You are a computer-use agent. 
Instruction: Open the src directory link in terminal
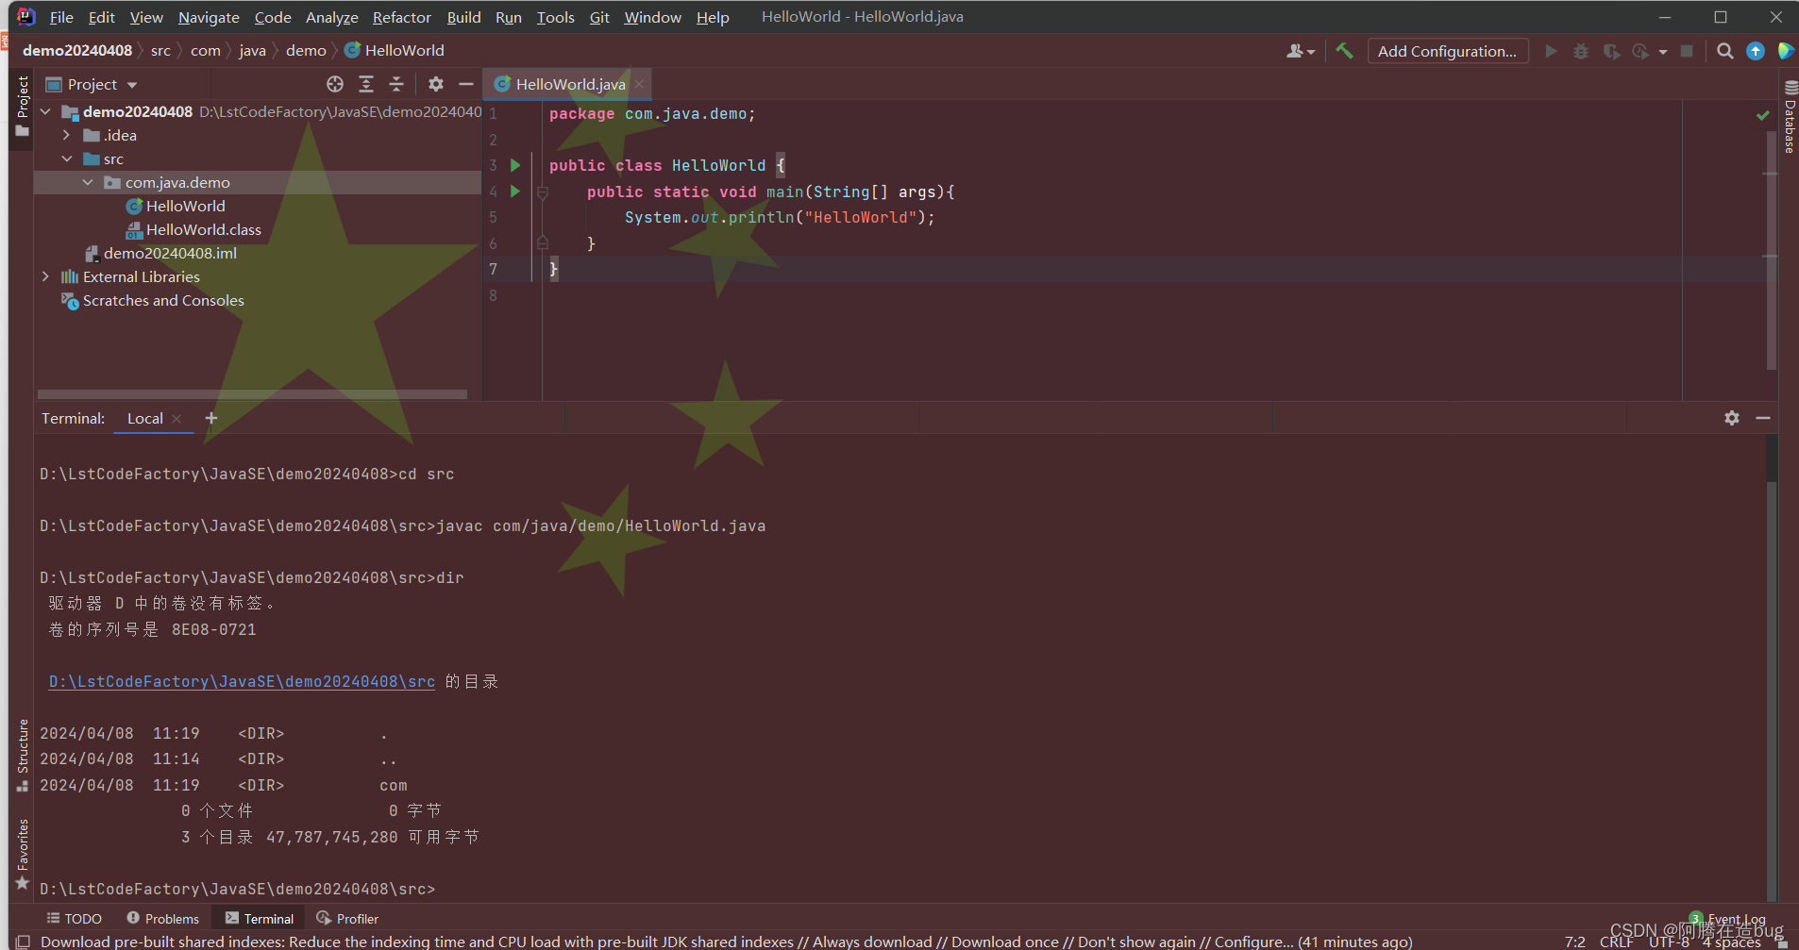click(x=242, y=681)
